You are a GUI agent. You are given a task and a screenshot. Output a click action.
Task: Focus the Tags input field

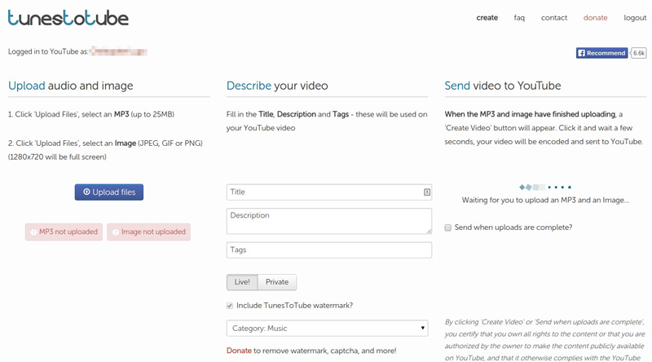[329, 250]
